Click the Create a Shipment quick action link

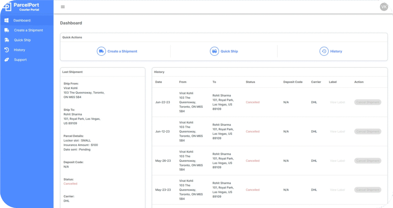[122, 51]
